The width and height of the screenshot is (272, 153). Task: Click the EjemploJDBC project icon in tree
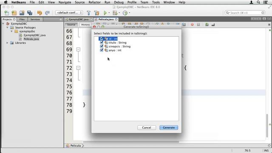tap(8, 24)
